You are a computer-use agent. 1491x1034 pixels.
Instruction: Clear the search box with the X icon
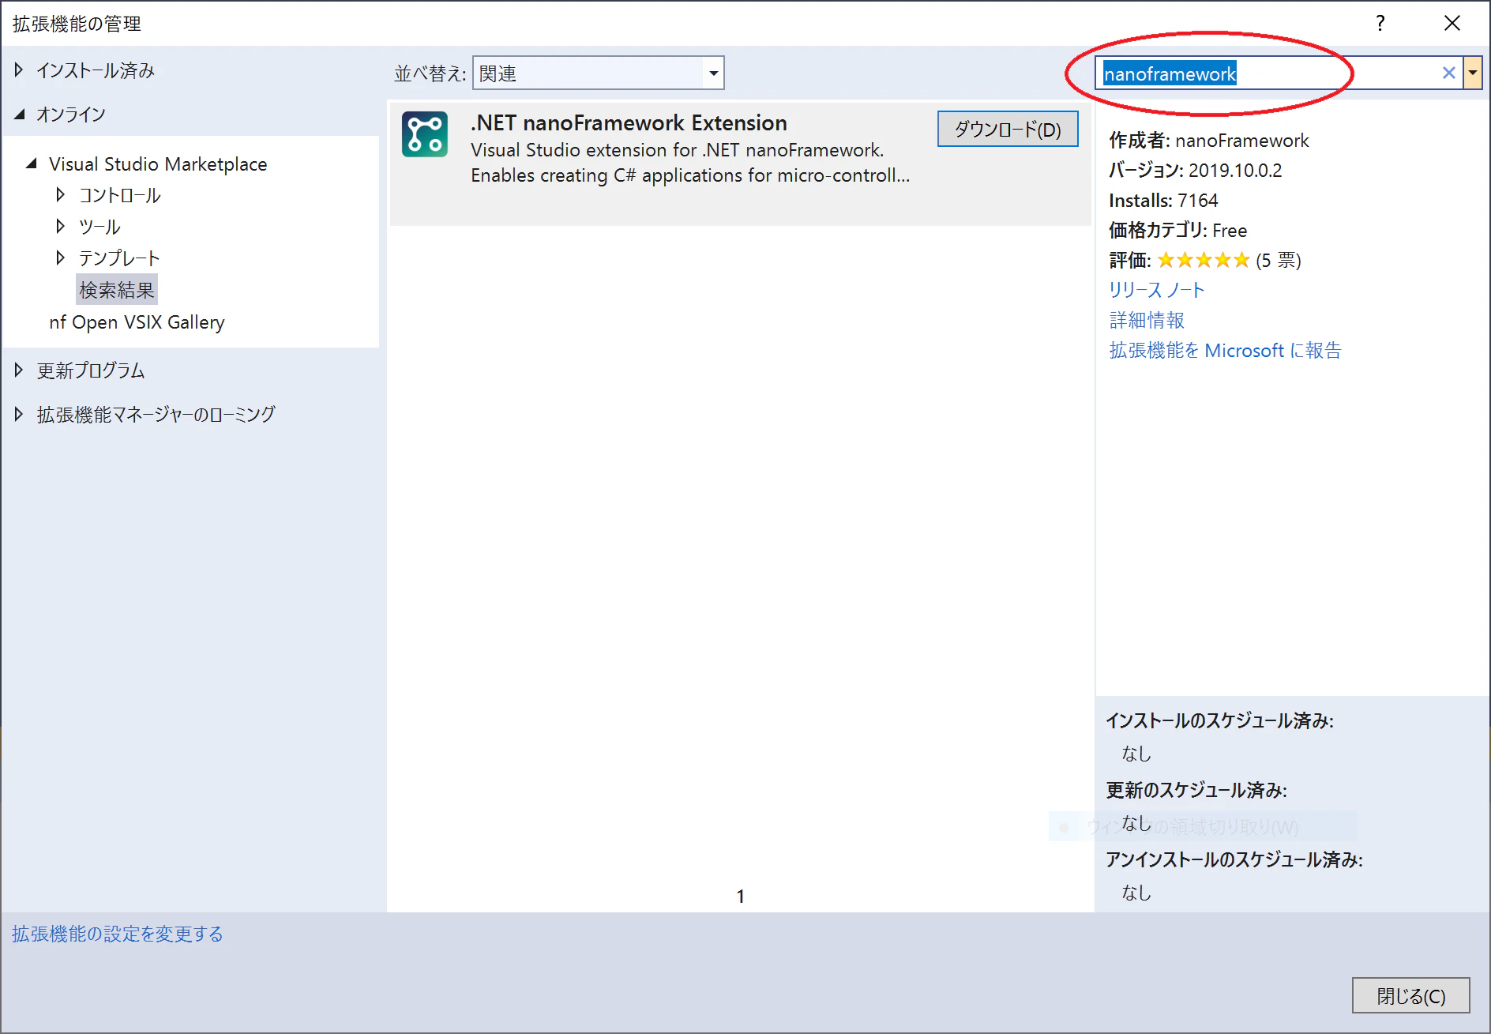[1449, 73]
